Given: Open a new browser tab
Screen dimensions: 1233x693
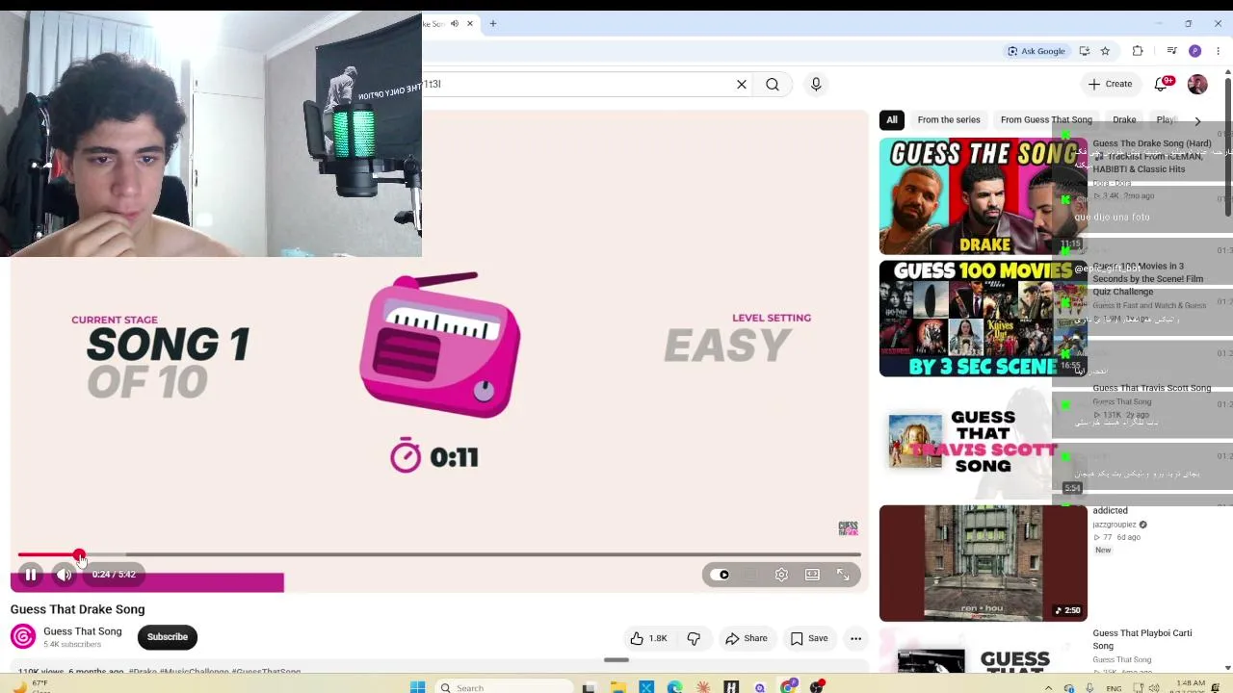Looking at the screenshot, I should (492, 23).
